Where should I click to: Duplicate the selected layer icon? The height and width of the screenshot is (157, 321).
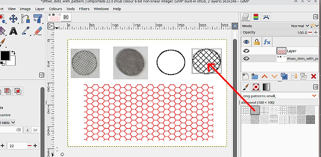coord(284,76)
